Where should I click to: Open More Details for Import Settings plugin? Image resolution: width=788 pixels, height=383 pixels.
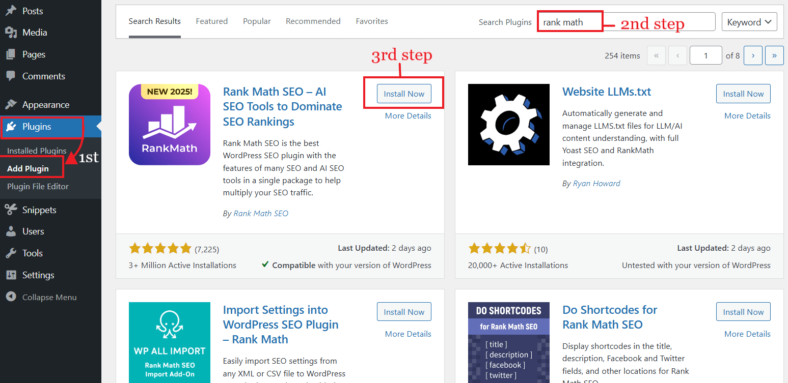408,334
